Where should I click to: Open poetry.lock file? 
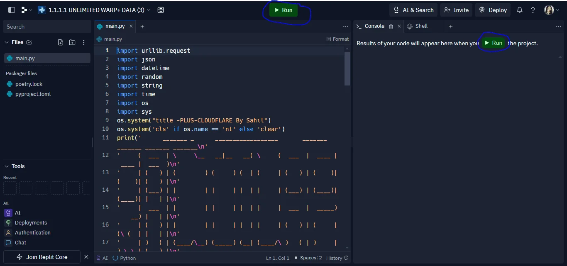29,84
